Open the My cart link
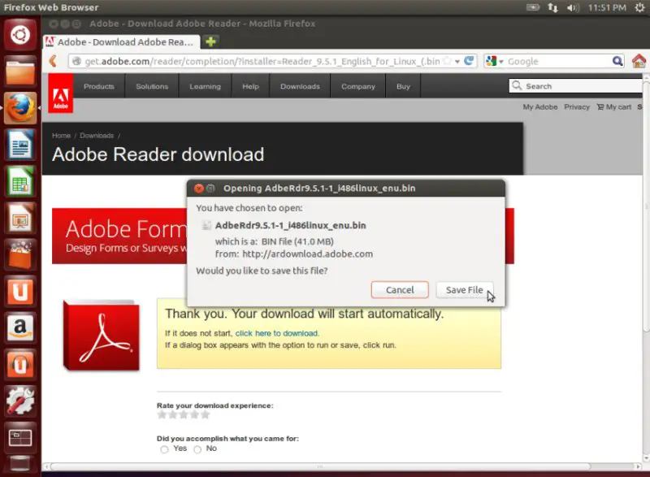 (614, 107)
